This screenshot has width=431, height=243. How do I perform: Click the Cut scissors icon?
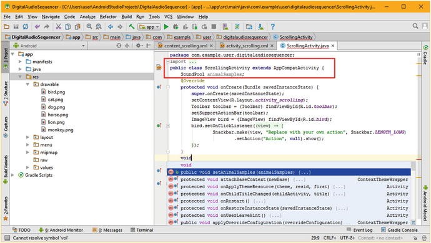point(58,27)
